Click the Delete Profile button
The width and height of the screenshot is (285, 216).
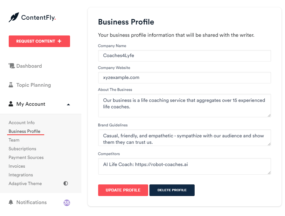click(x=172, y=190)
